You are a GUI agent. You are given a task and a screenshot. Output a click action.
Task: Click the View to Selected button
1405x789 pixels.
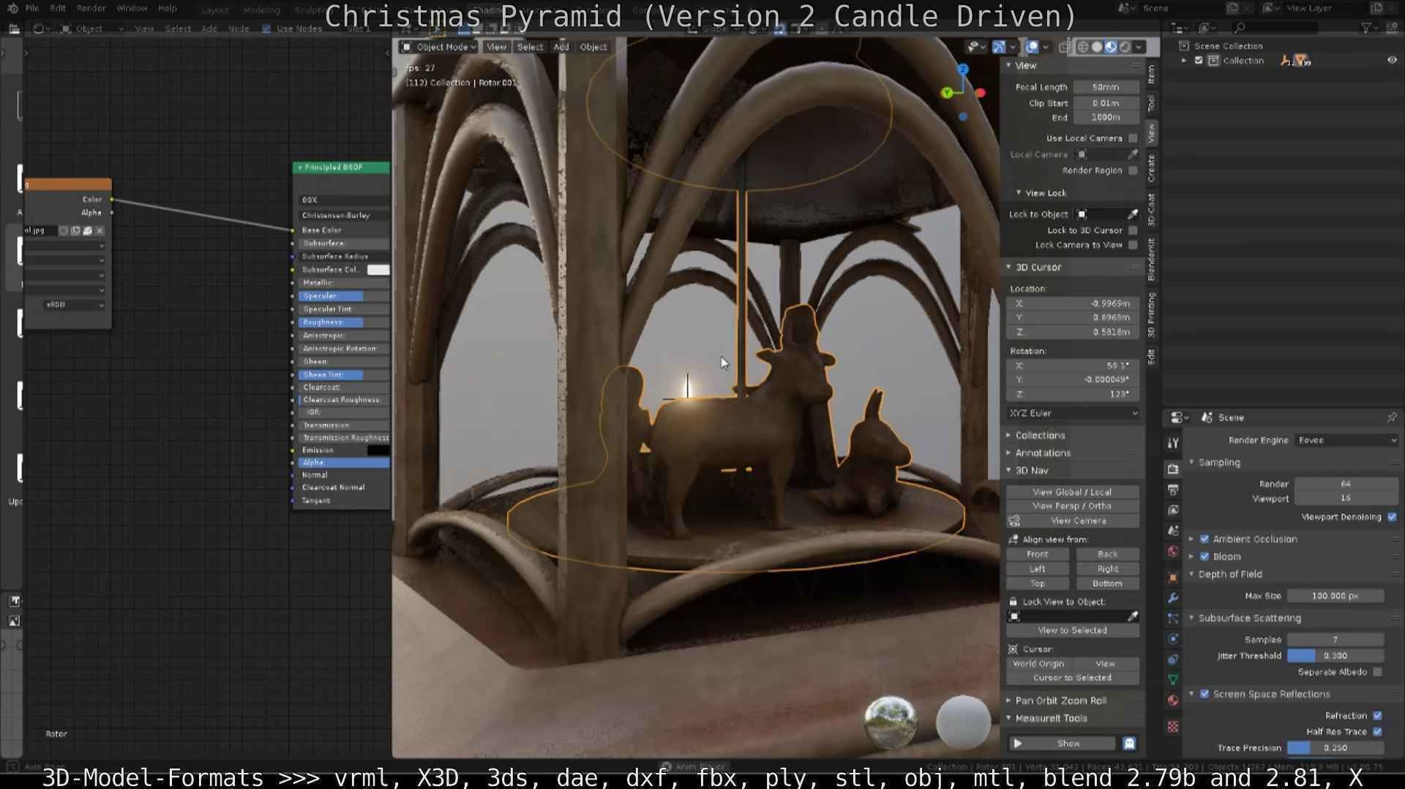coord(1072,631)
